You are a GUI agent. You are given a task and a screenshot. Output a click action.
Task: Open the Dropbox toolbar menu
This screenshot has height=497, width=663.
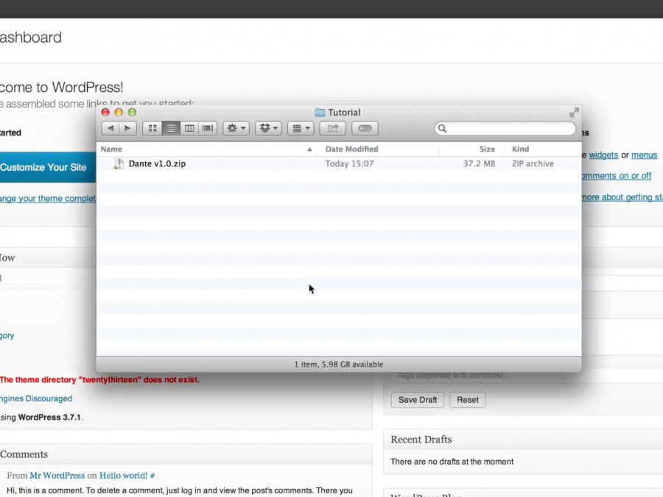click(268, 128)
